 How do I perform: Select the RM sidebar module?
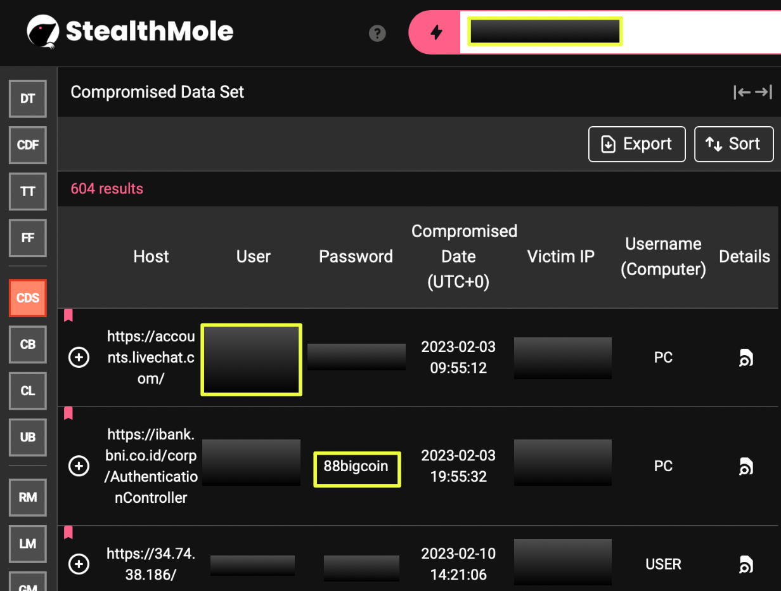(27, 497)
